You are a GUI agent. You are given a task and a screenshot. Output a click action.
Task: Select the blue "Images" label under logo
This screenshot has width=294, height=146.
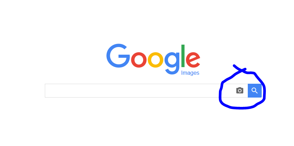(x=190, y=73)
